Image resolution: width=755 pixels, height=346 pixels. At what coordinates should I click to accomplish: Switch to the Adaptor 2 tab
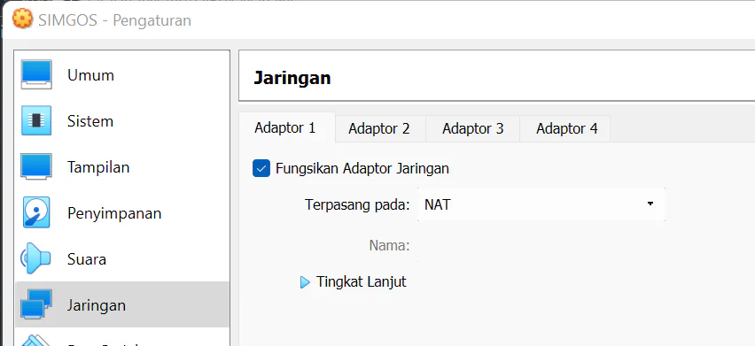point(379,129)
